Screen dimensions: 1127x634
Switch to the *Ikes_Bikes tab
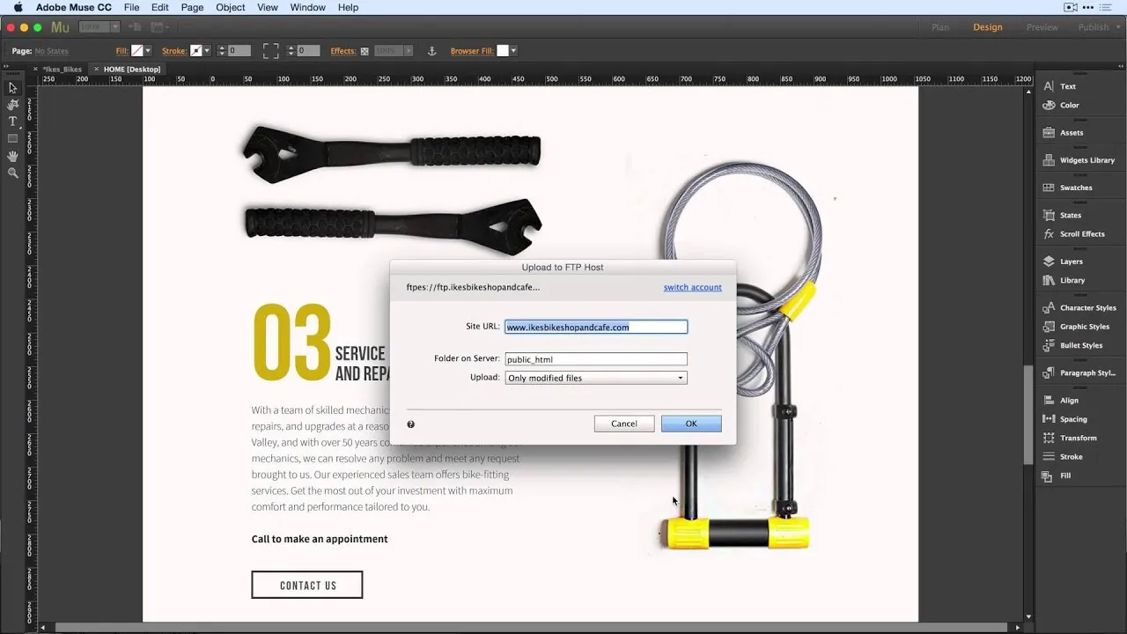click(62, 69)
